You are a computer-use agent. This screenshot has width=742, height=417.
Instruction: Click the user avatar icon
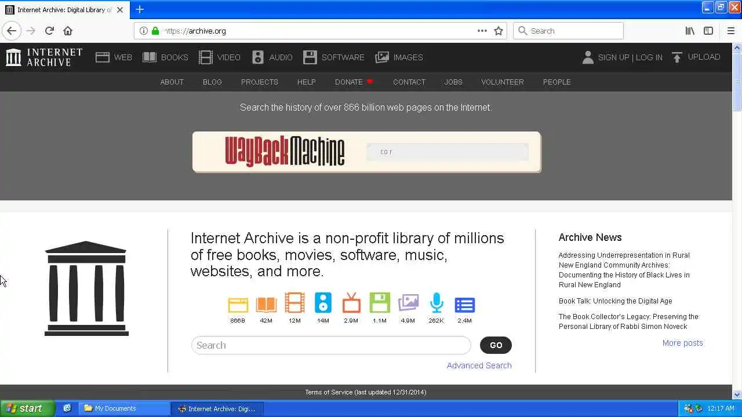(588, 57)
